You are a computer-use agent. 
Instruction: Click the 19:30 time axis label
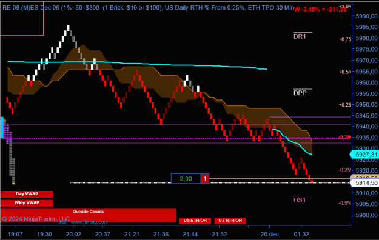tap(44, 234)
